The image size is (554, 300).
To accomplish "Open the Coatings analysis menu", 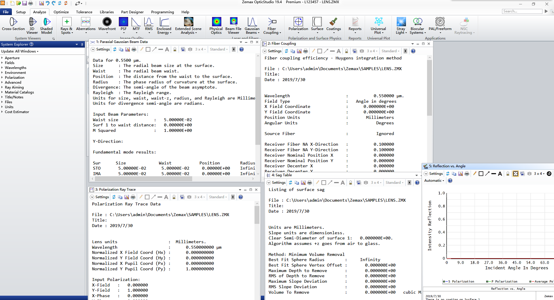I will [334, 25].
